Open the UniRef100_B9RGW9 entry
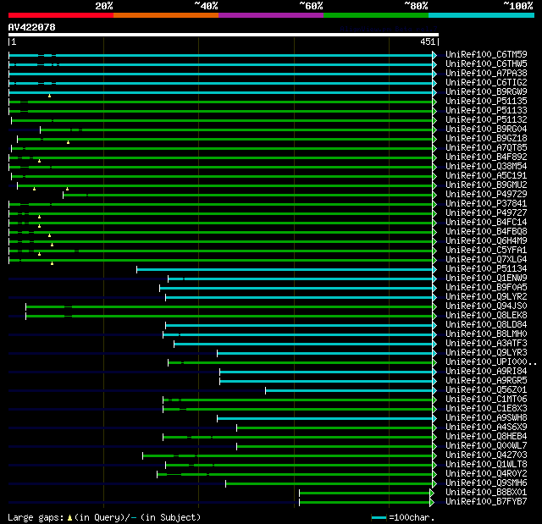Viewport: 542px width, 524px height. [x=486, y=92]
